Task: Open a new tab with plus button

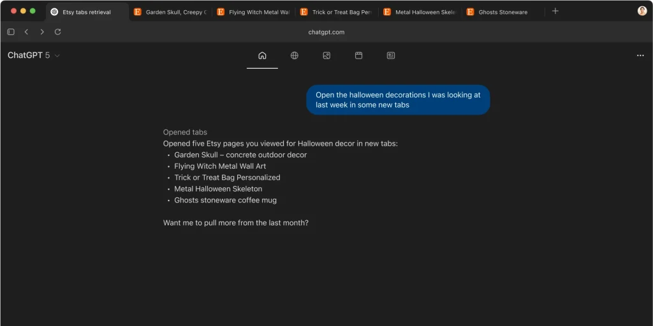Action: tap(555, 11)
